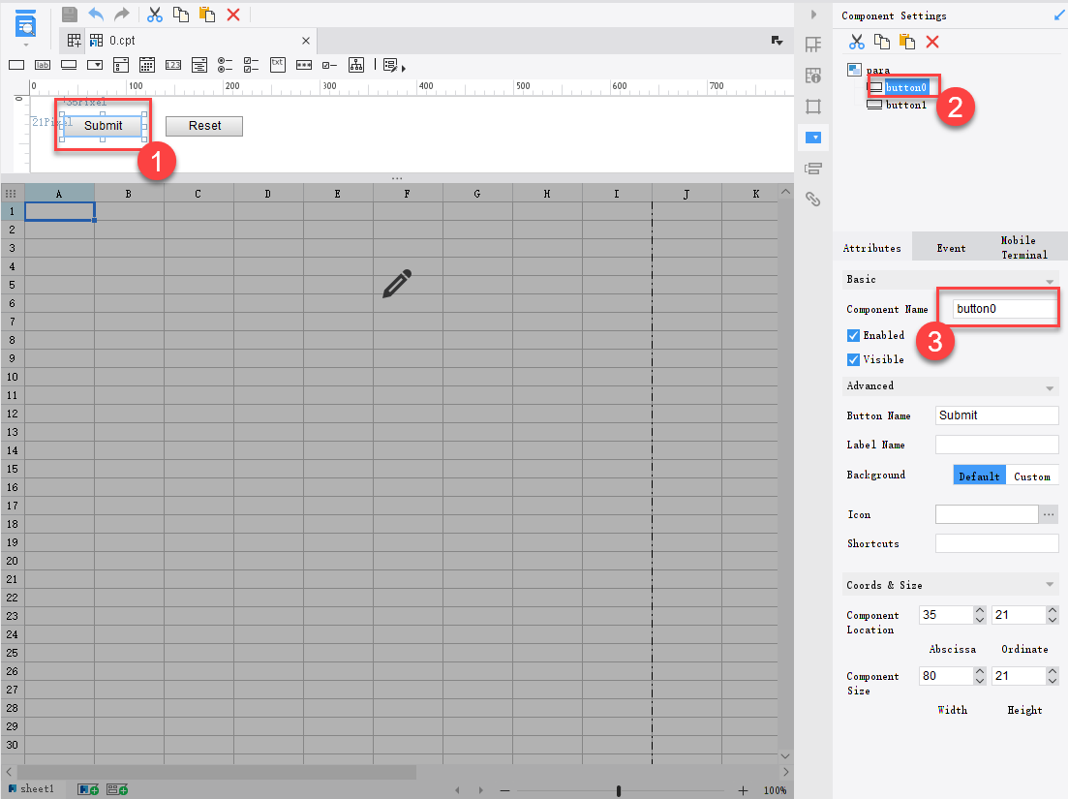Switch Background to Custom

pos(1032,476)
